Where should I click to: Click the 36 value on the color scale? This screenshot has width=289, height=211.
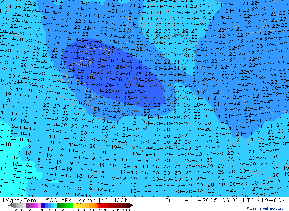tap(112, 210)
